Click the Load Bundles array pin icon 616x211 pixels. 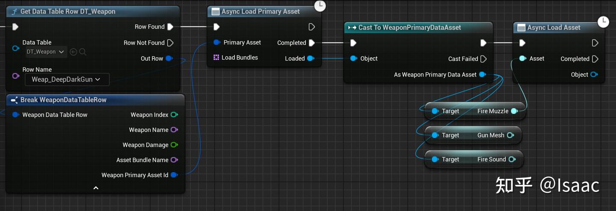click(216, 57)
